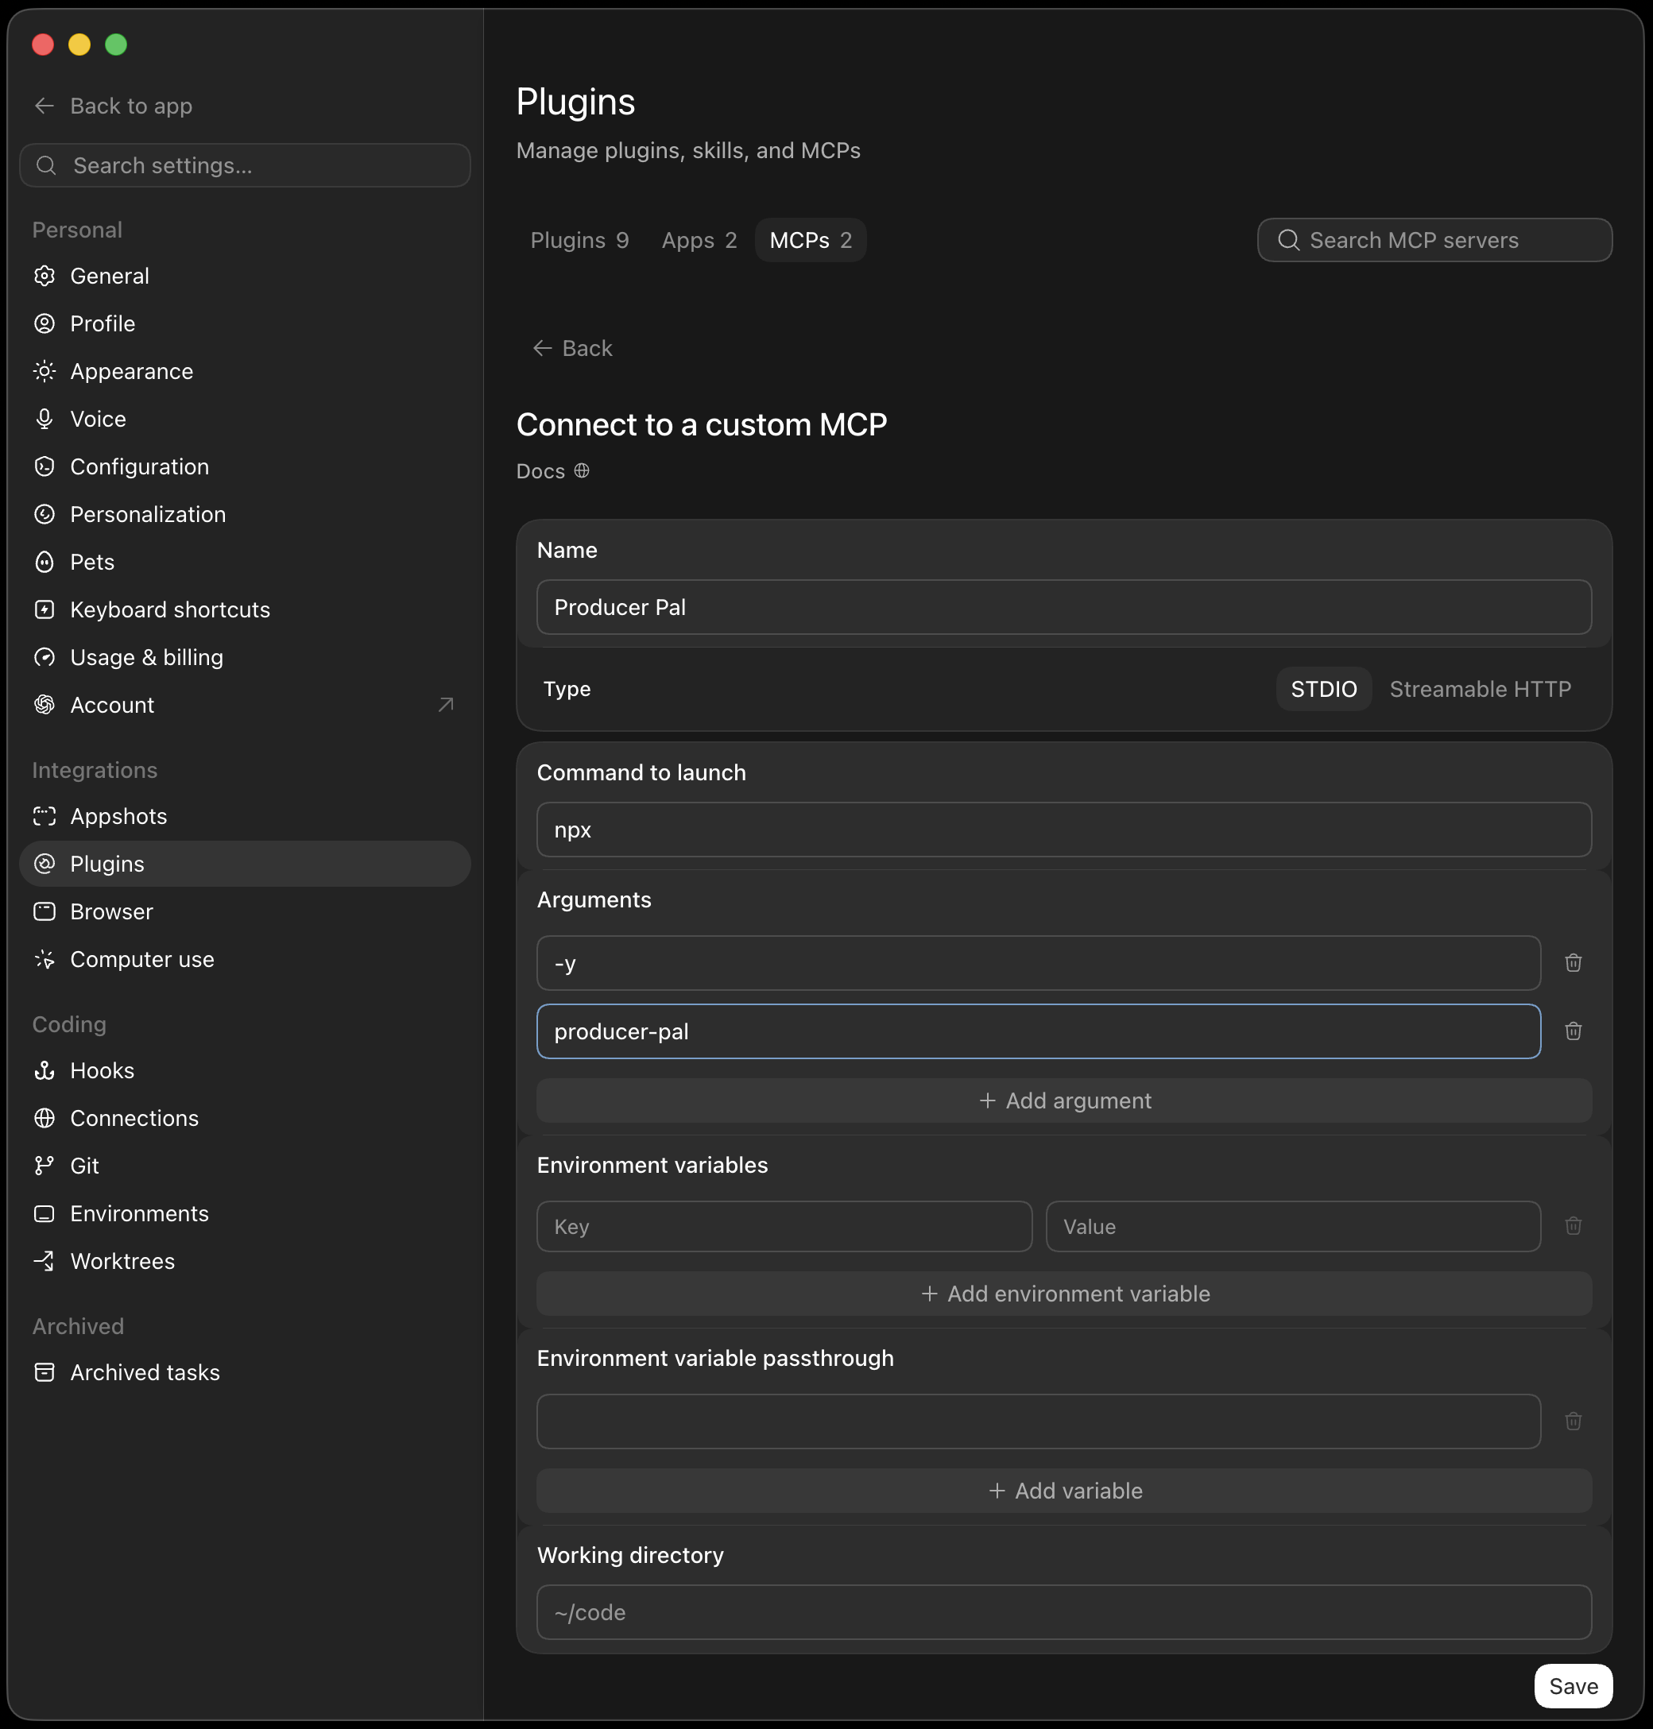The image size is (1653, 1729).
Task: Open Pets icon in sidebar
Action: (x=44, y=562)
